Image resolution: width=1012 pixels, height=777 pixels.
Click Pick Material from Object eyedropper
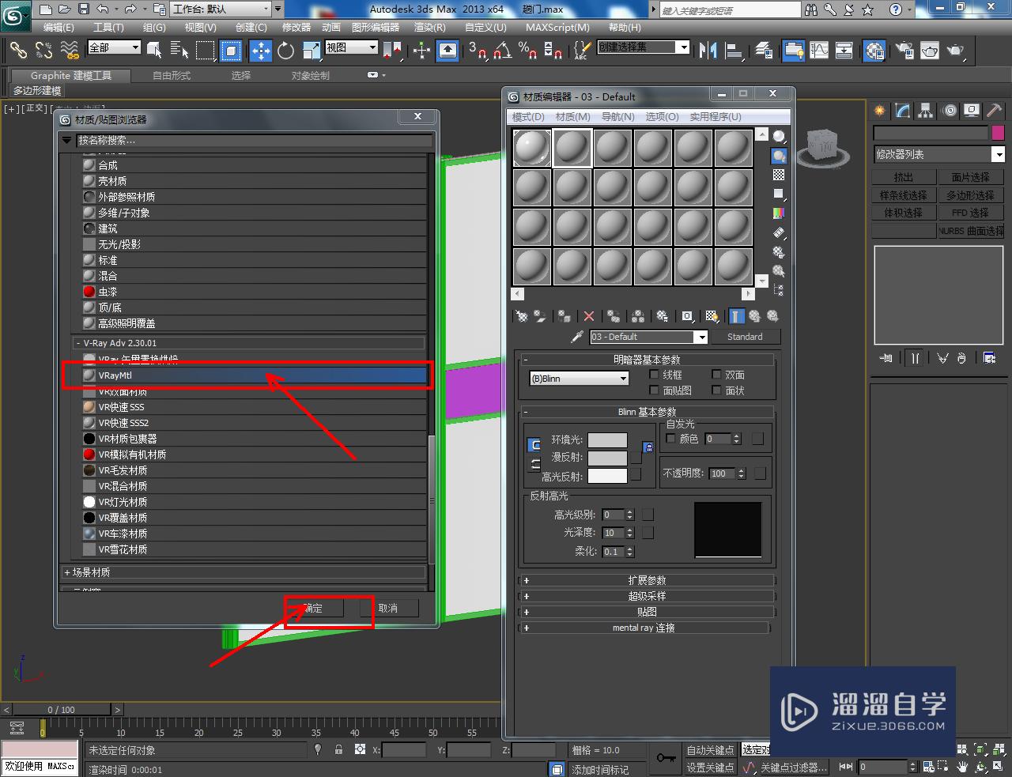tap(577, 337)
